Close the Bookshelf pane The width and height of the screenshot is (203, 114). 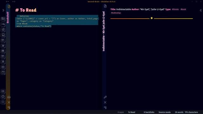point(9,102)
